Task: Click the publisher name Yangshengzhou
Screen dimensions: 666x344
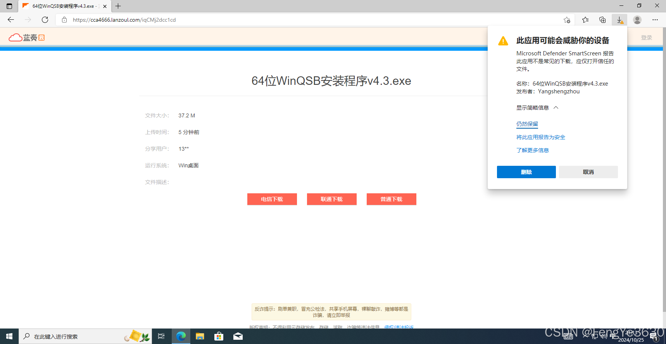Action: pyautogui.click(x=559, y=91)
